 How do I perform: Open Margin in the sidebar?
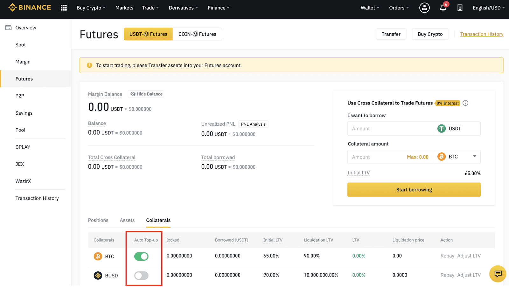click(23, 62)
